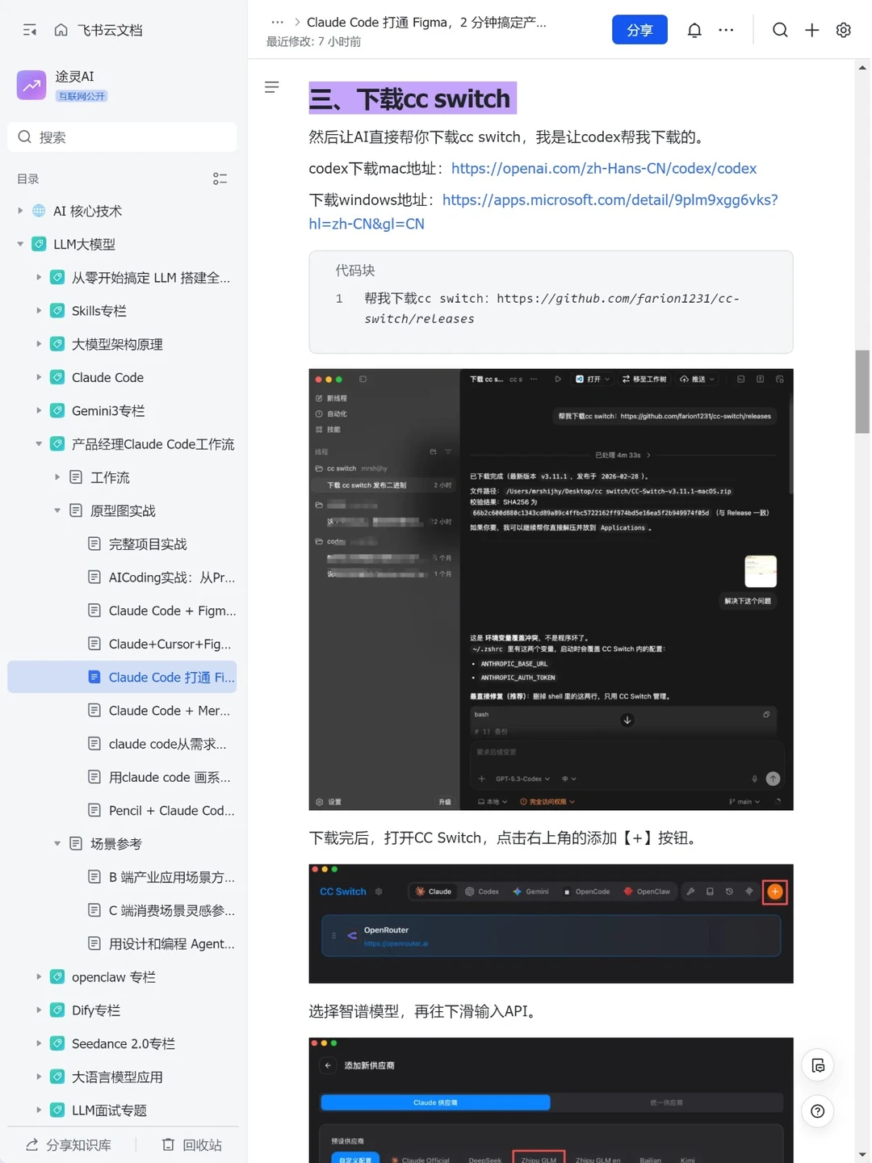Collapse the 产品经理Claude Code工作流 node
This screenshot has width=872, height=1163.
39,443
